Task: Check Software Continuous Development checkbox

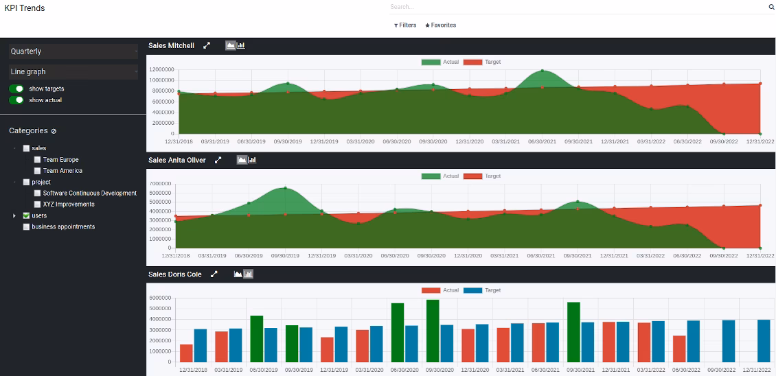Action: pos(37,193)
